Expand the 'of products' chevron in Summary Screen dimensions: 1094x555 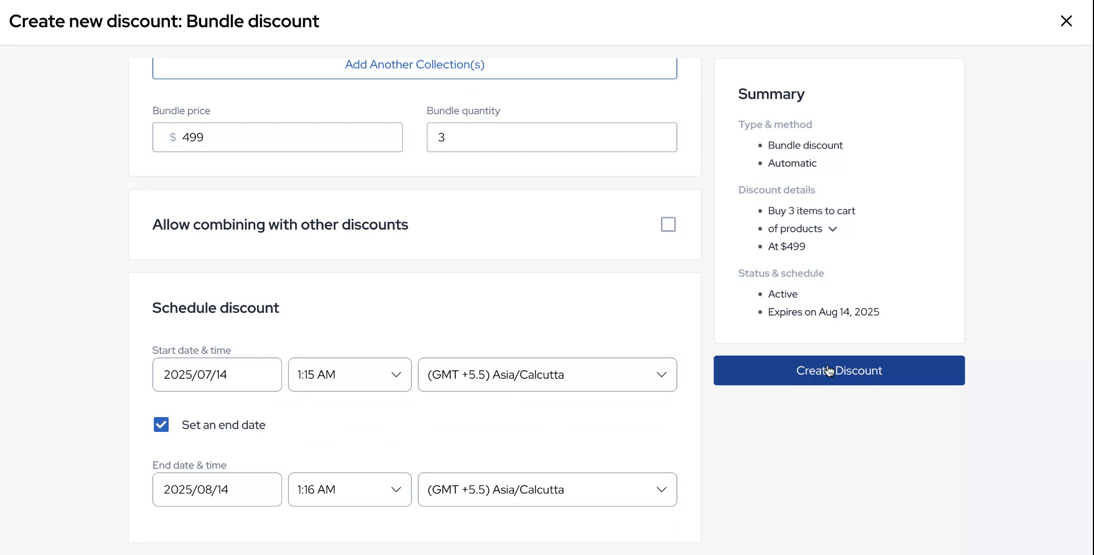(832, 229)
